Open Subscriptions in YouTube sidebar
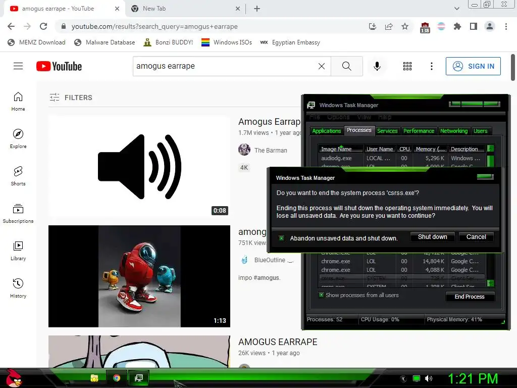 coord(18,214)
